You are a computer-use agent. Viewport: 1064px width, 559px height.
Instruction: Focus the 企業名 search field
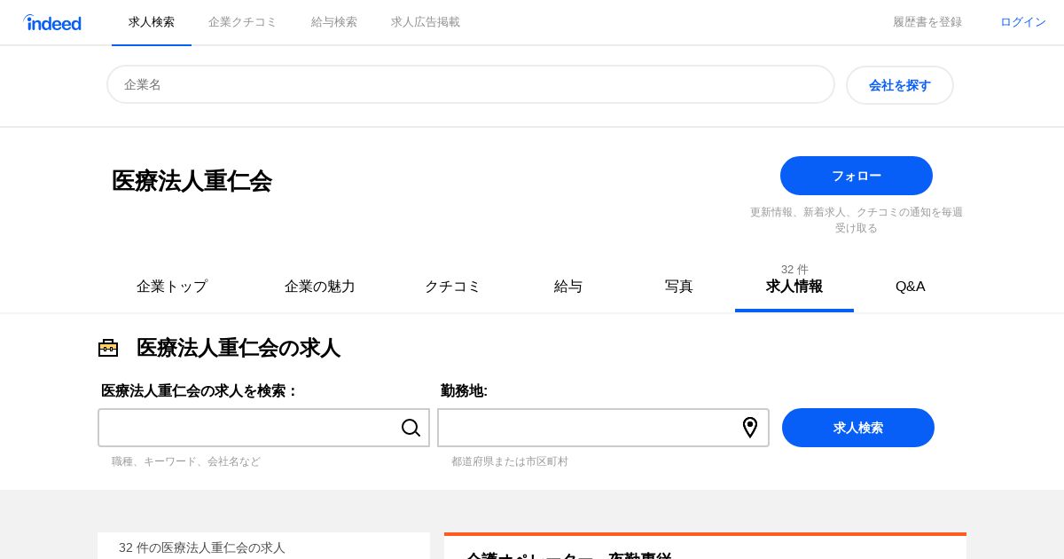point(471,84)
